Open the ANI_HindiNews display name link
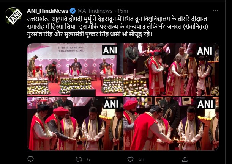Image resolution: width=232 pixels, height=164 pixels. [47, 11]
